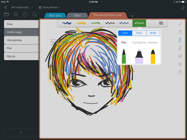187x140 pixels.
Task: Add a new section tab with plus
Action: [x=132, y=16]
